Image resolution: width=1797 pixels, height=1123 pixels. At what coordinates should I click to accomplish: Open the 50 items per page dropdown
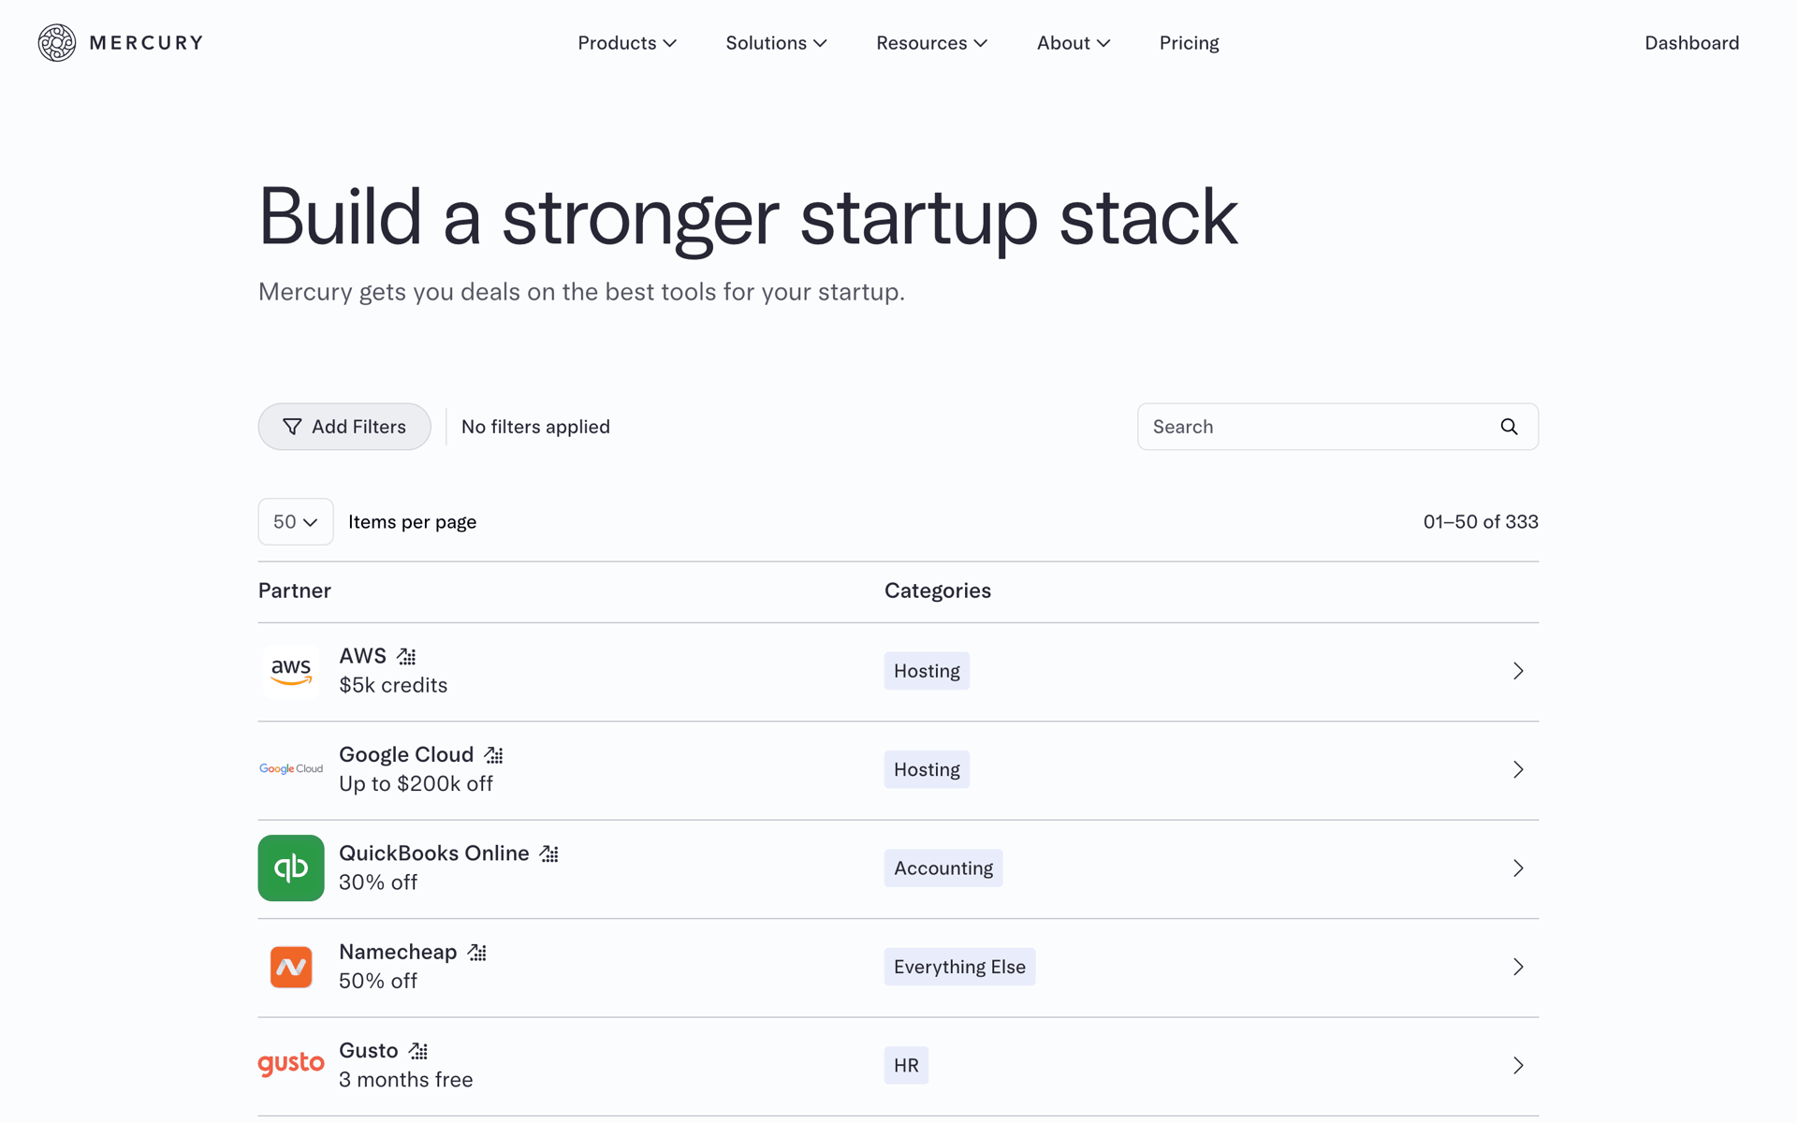pos(296,521)
